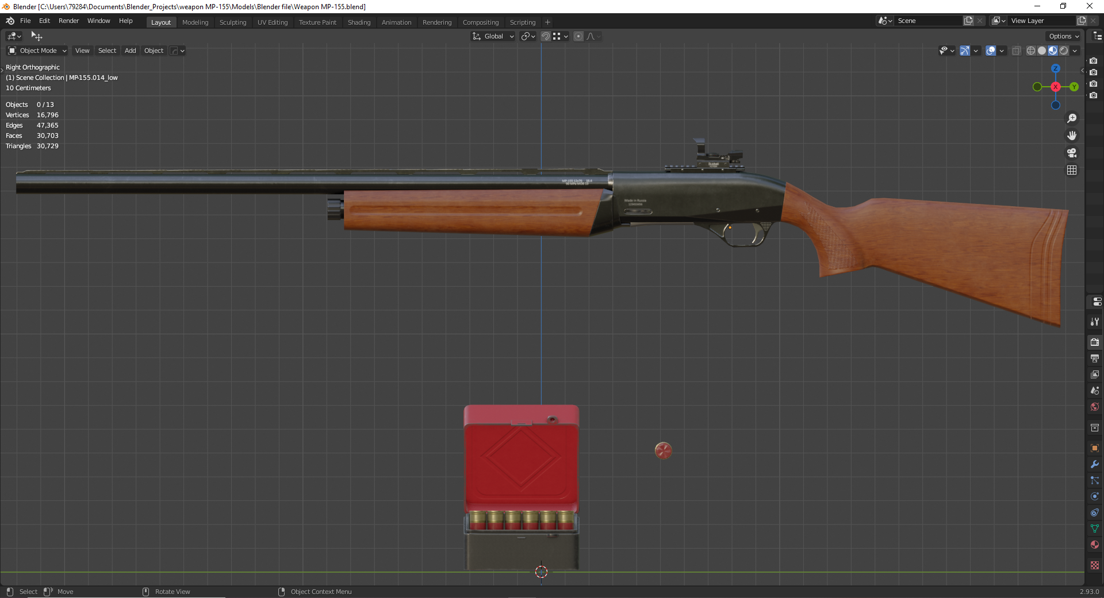Snap view to Z axis on gizmo
The width and height of the screenshot is (1104, 598).
tap(1055, 68)
